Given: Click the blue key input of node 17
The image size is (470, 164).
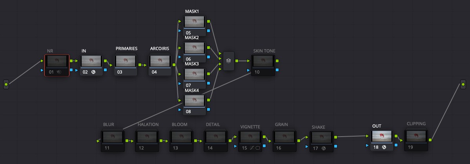Looking at the screenshot, I should 307,147.
